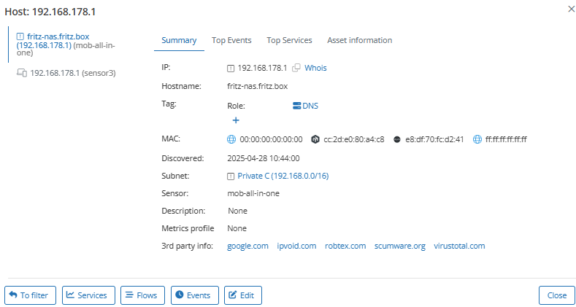
Task: Open the Whois lookup link
Action: (315, 68)
